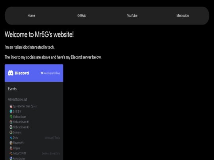
Task: Click the Bruhens member avatar
Action: (x=11, y=132)
